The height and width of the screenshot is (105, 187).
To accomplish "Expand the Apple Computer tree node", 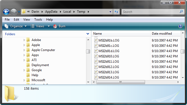I will click(24, 50).
